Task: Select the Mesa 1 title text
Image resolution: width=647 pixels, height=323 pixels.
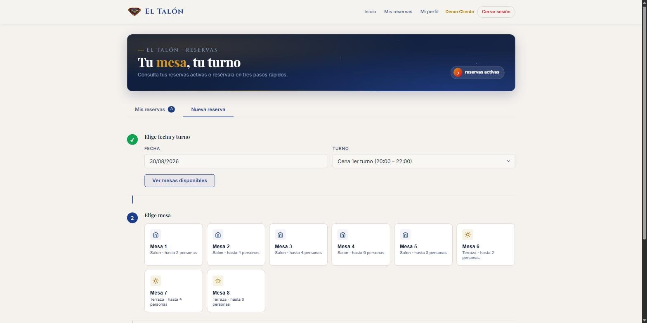Action: pos(158,247)
